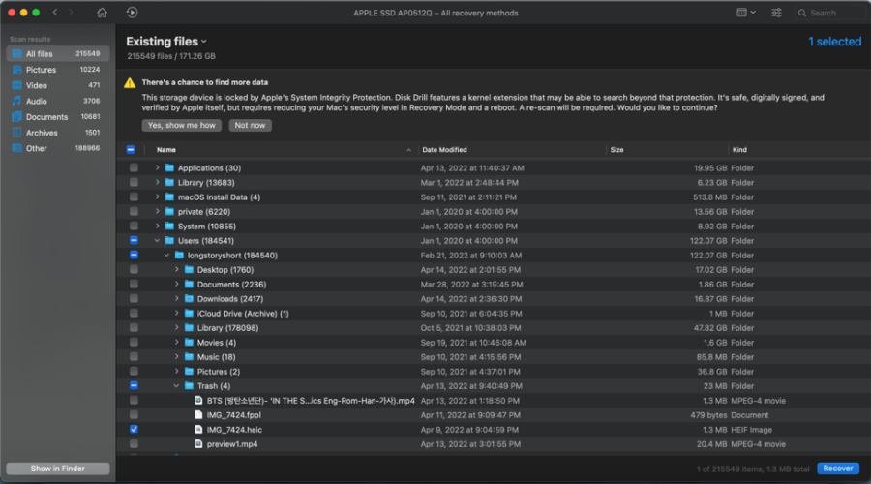
Task: Select Archives category in sidebar
Action: (x=58, y=133)
